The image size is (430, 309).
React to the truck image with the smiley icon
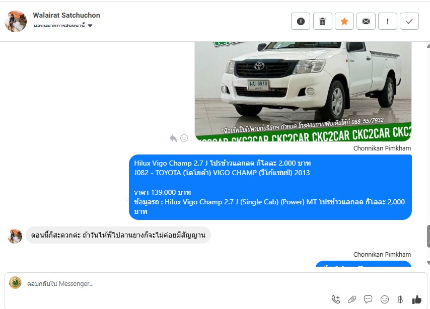point(184,138)
